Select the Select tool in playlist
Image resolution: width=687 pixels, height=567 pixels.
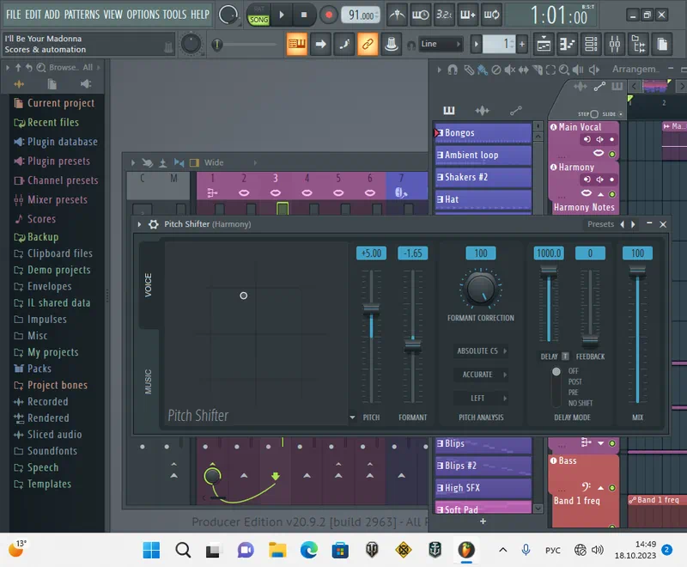[550, 70]
